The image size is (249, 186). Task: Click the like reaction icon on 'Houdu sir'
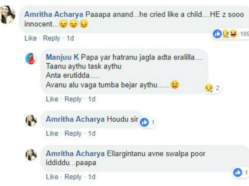144,122
